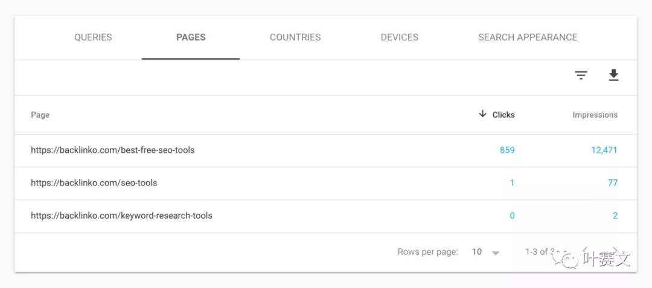Click the 77 impressions value
The height and width of the screenshot is (288, 652).
pos(613,183)
